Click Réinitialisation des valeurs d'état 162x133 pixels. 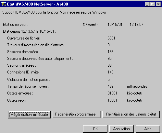point(131,114)
